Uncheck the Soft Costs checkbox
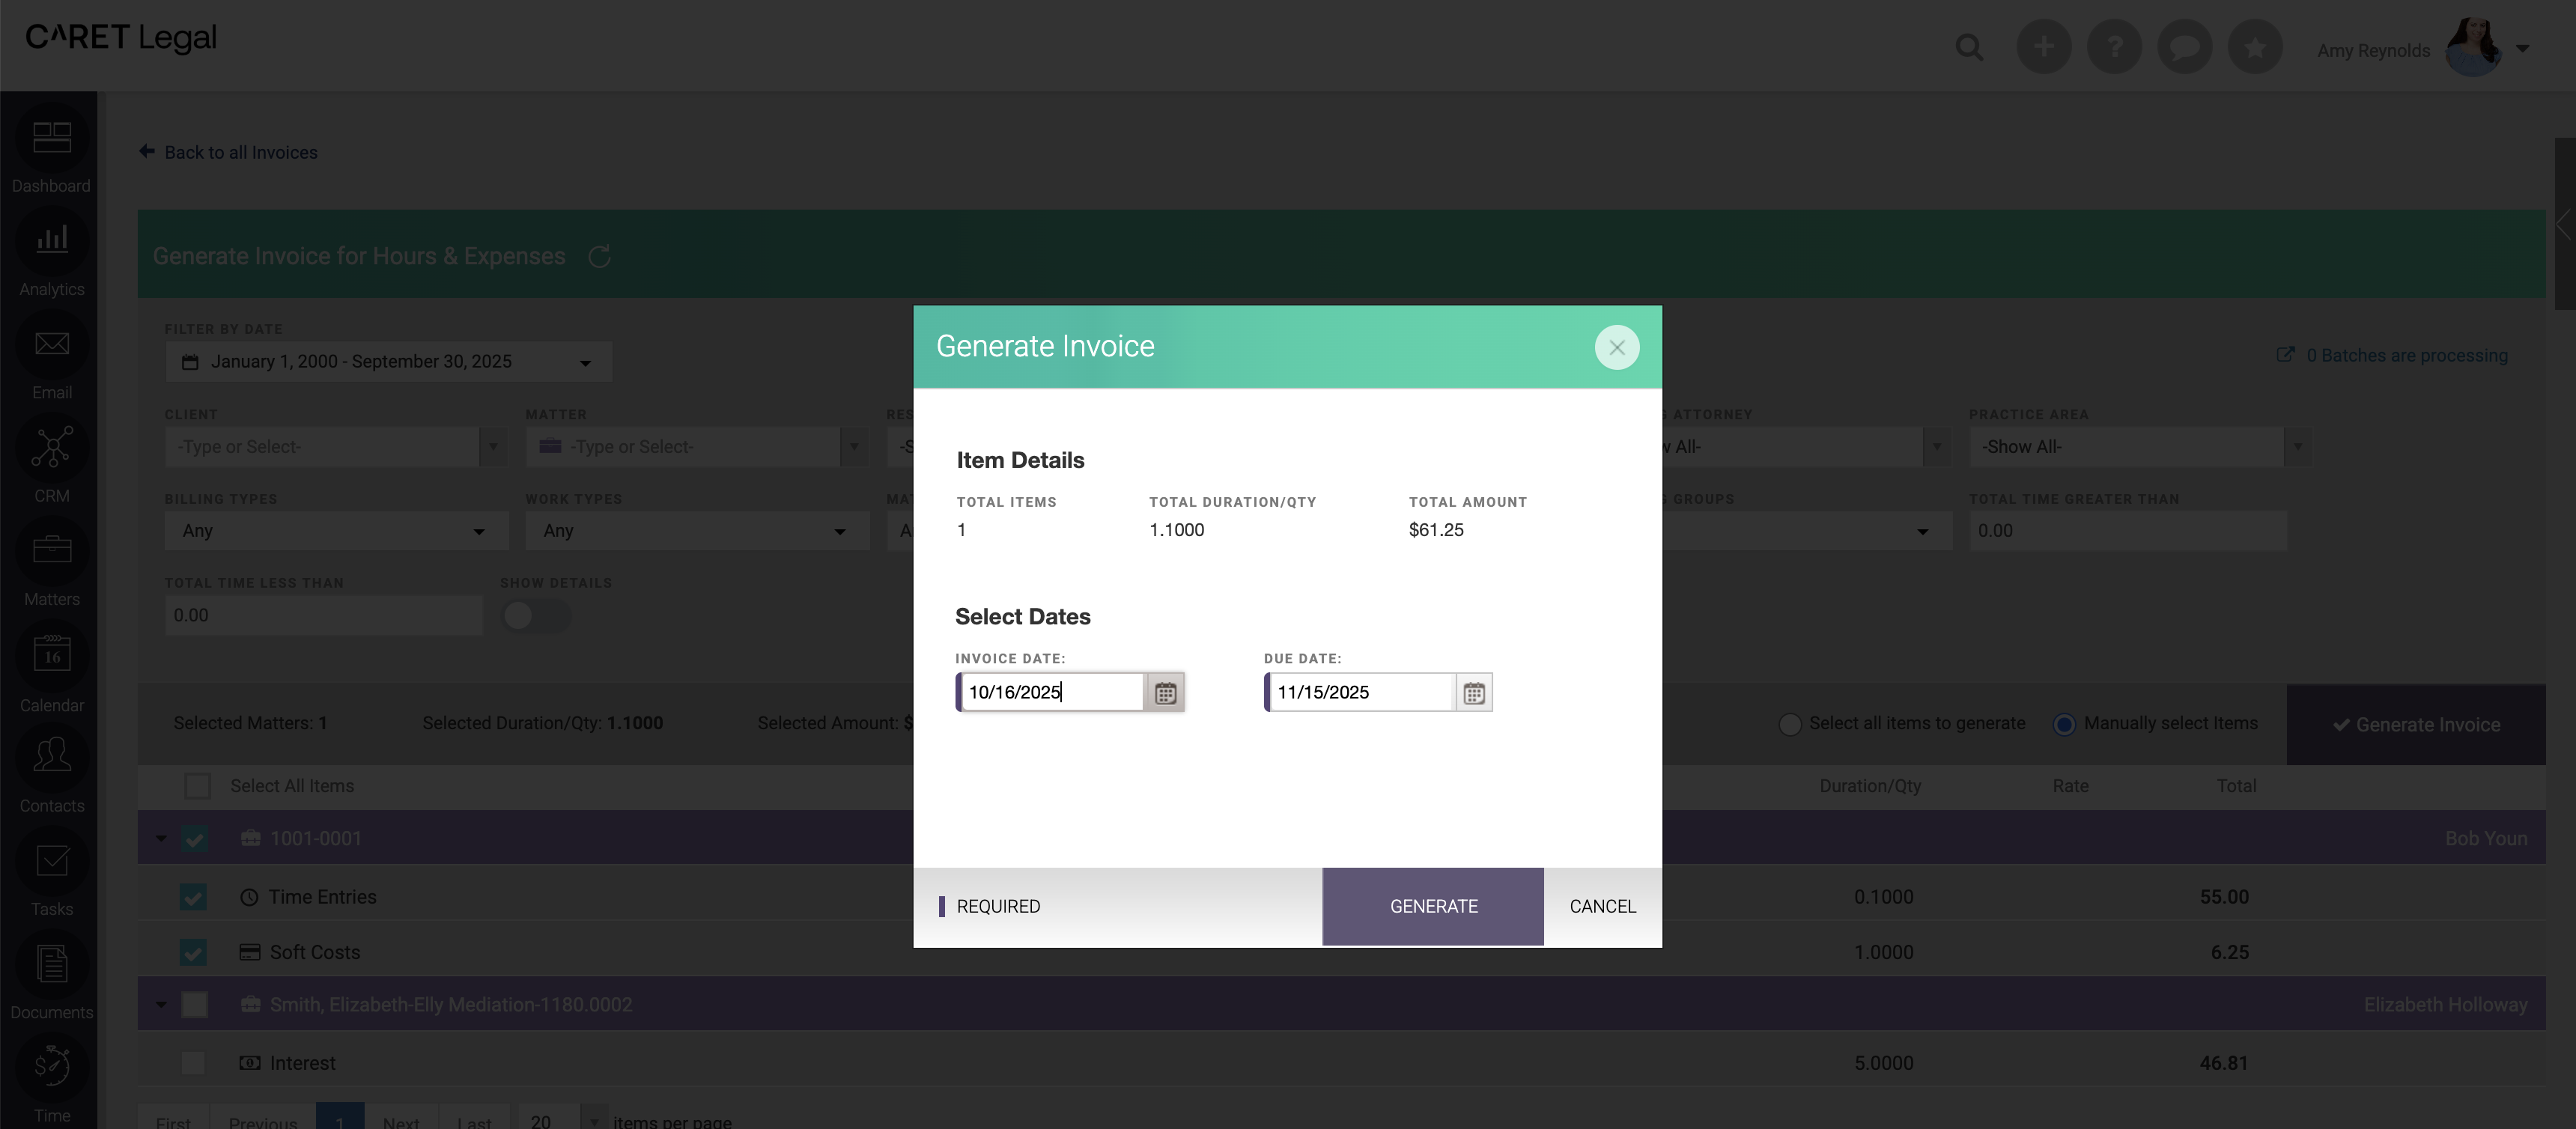 tap(193, 952)
